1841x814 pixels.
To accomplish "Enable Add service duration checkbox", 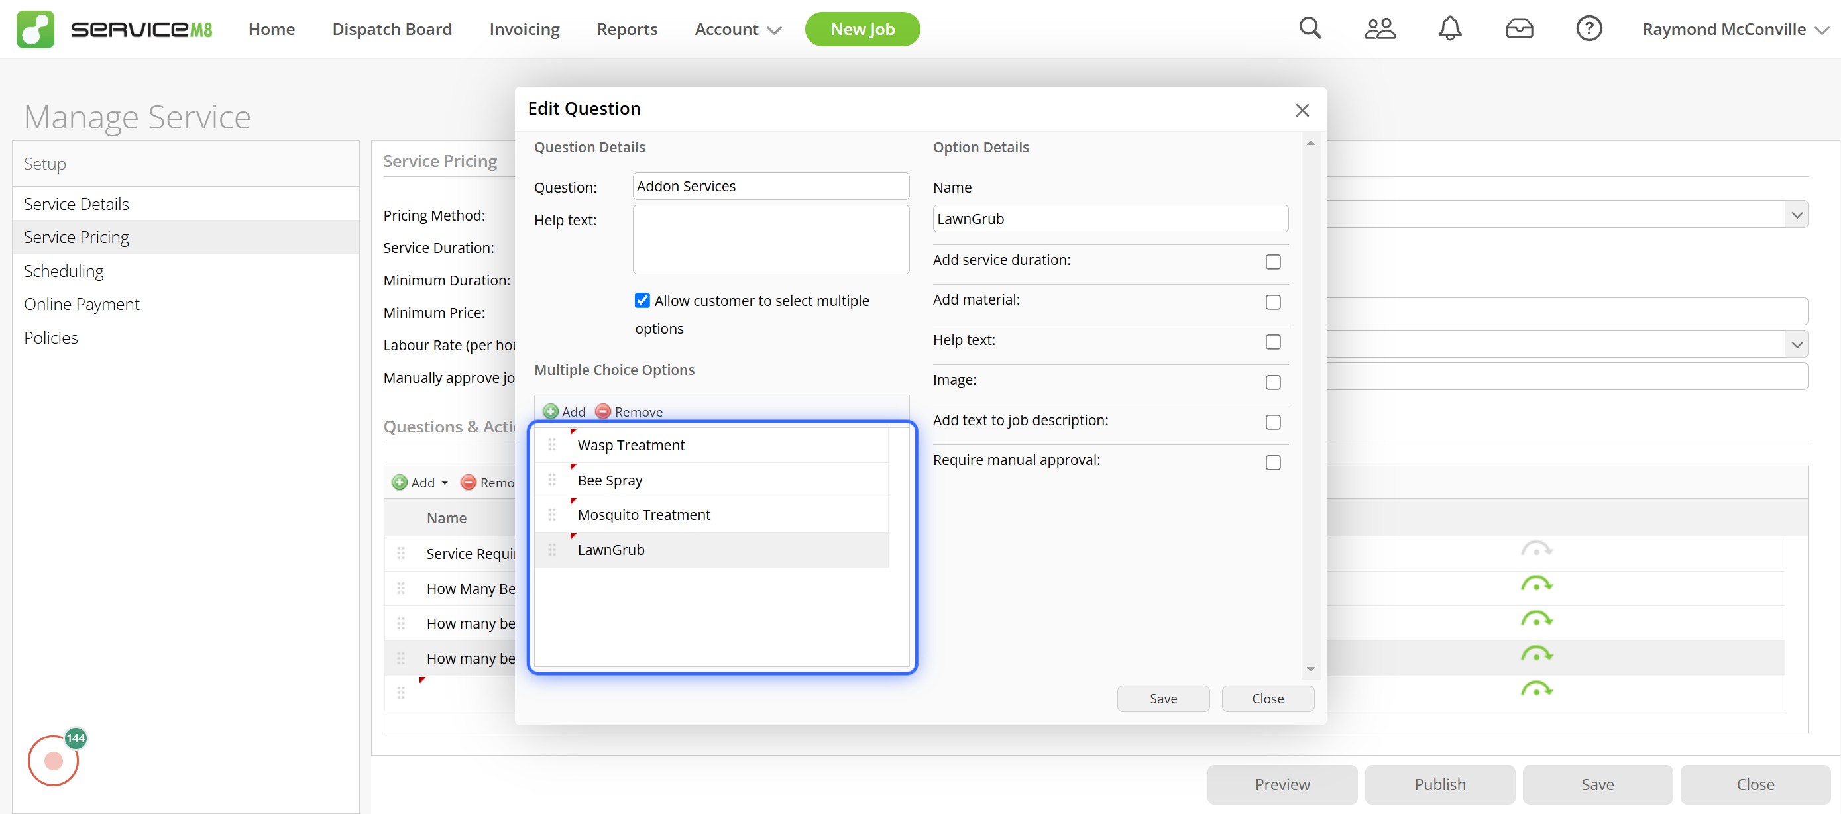I will click(x=1273, y=262).
